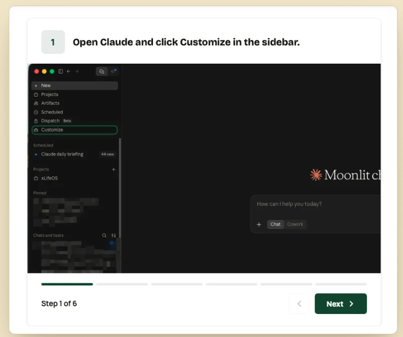Click the search icon beside Chats and tasks
Viewport: 403px width, 337px height.
coord(104,235)
